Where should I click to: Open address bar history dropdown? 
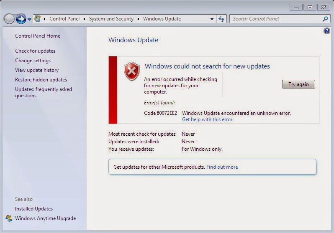(x=212, y=19)
